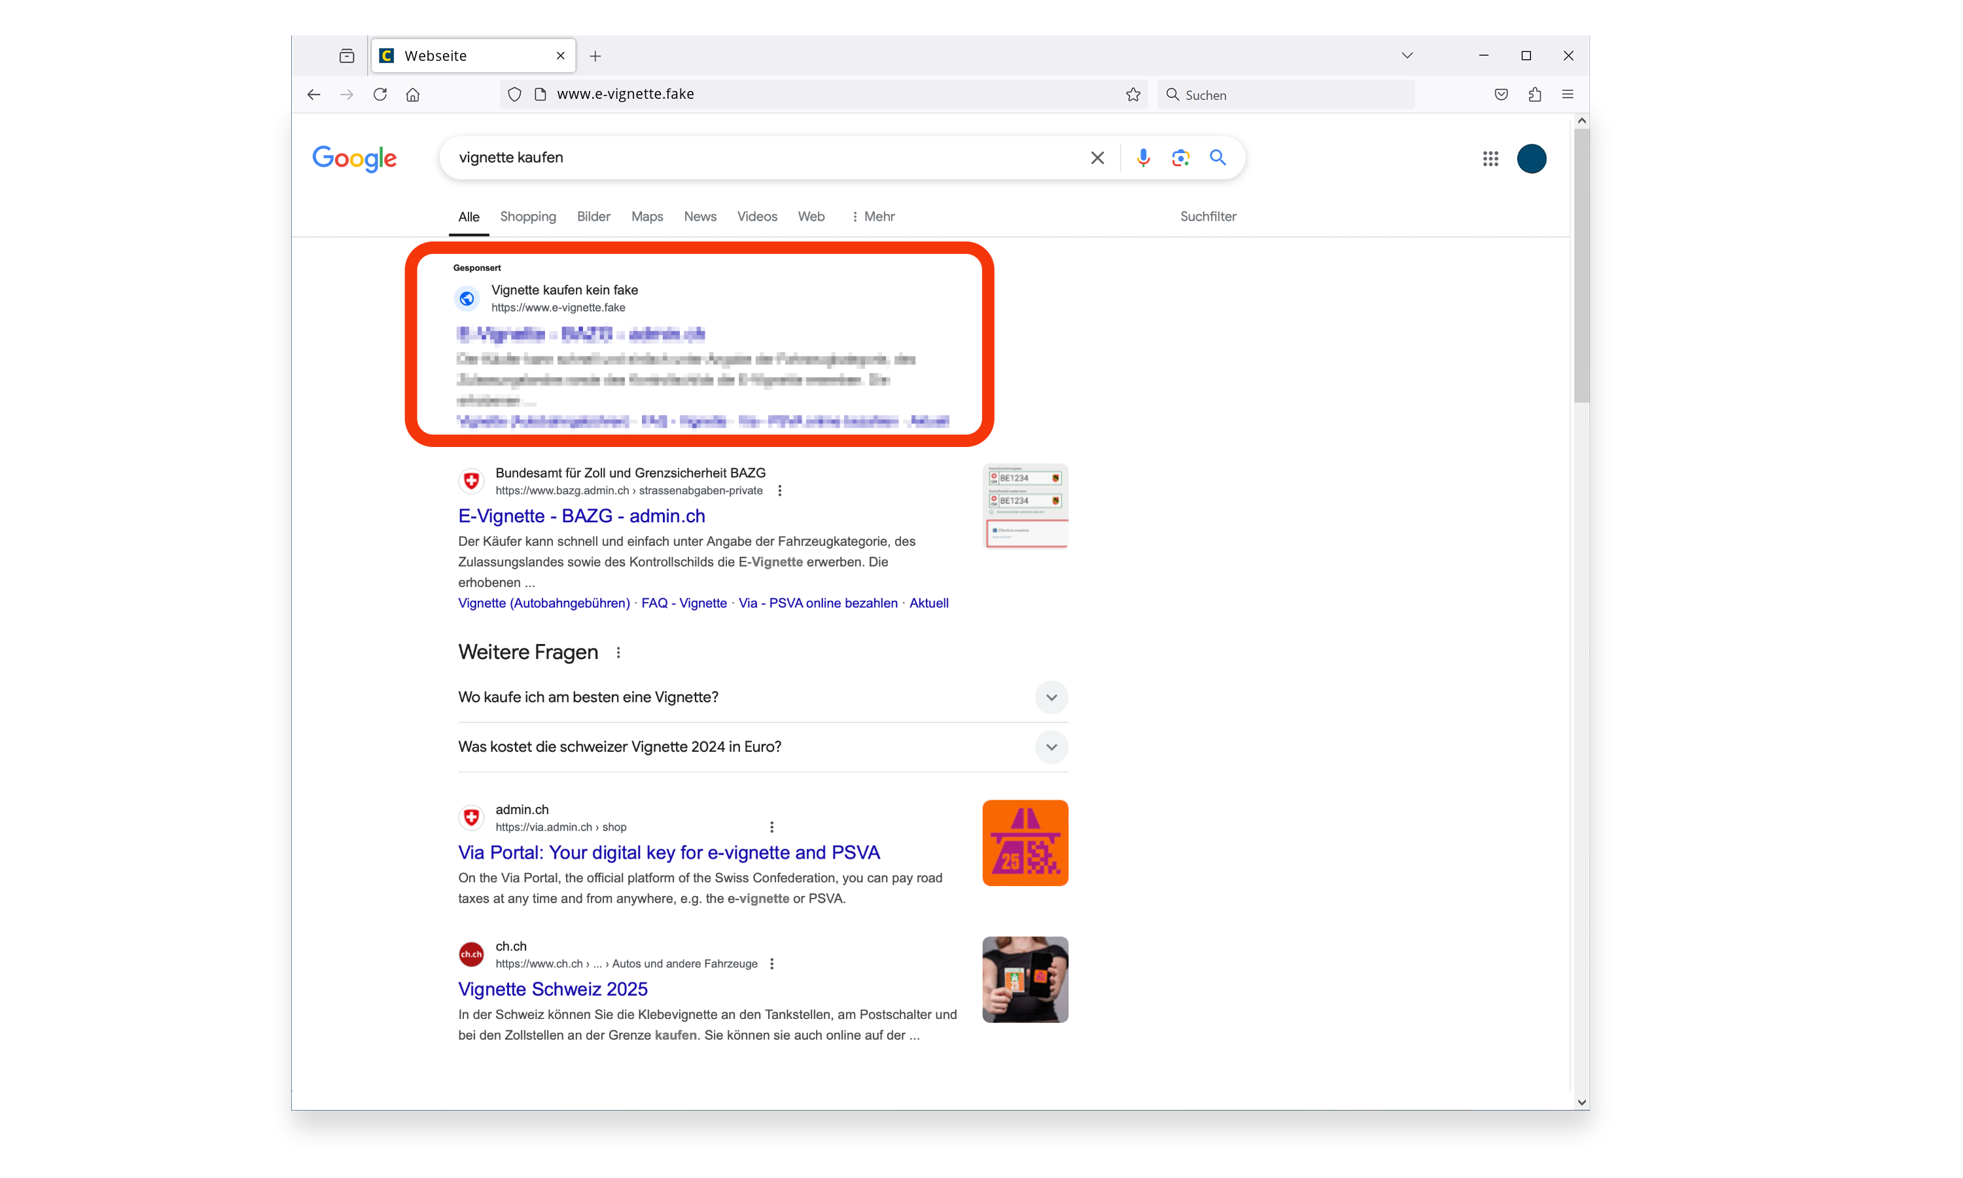Switch to the Bilder search tab
The image size is (1963, 1178).
593,216
